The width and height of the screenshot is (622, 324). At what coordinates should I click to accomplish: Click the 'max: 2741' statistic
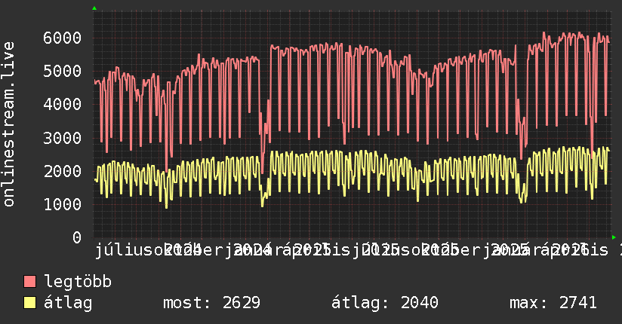[x=553, y=303]
